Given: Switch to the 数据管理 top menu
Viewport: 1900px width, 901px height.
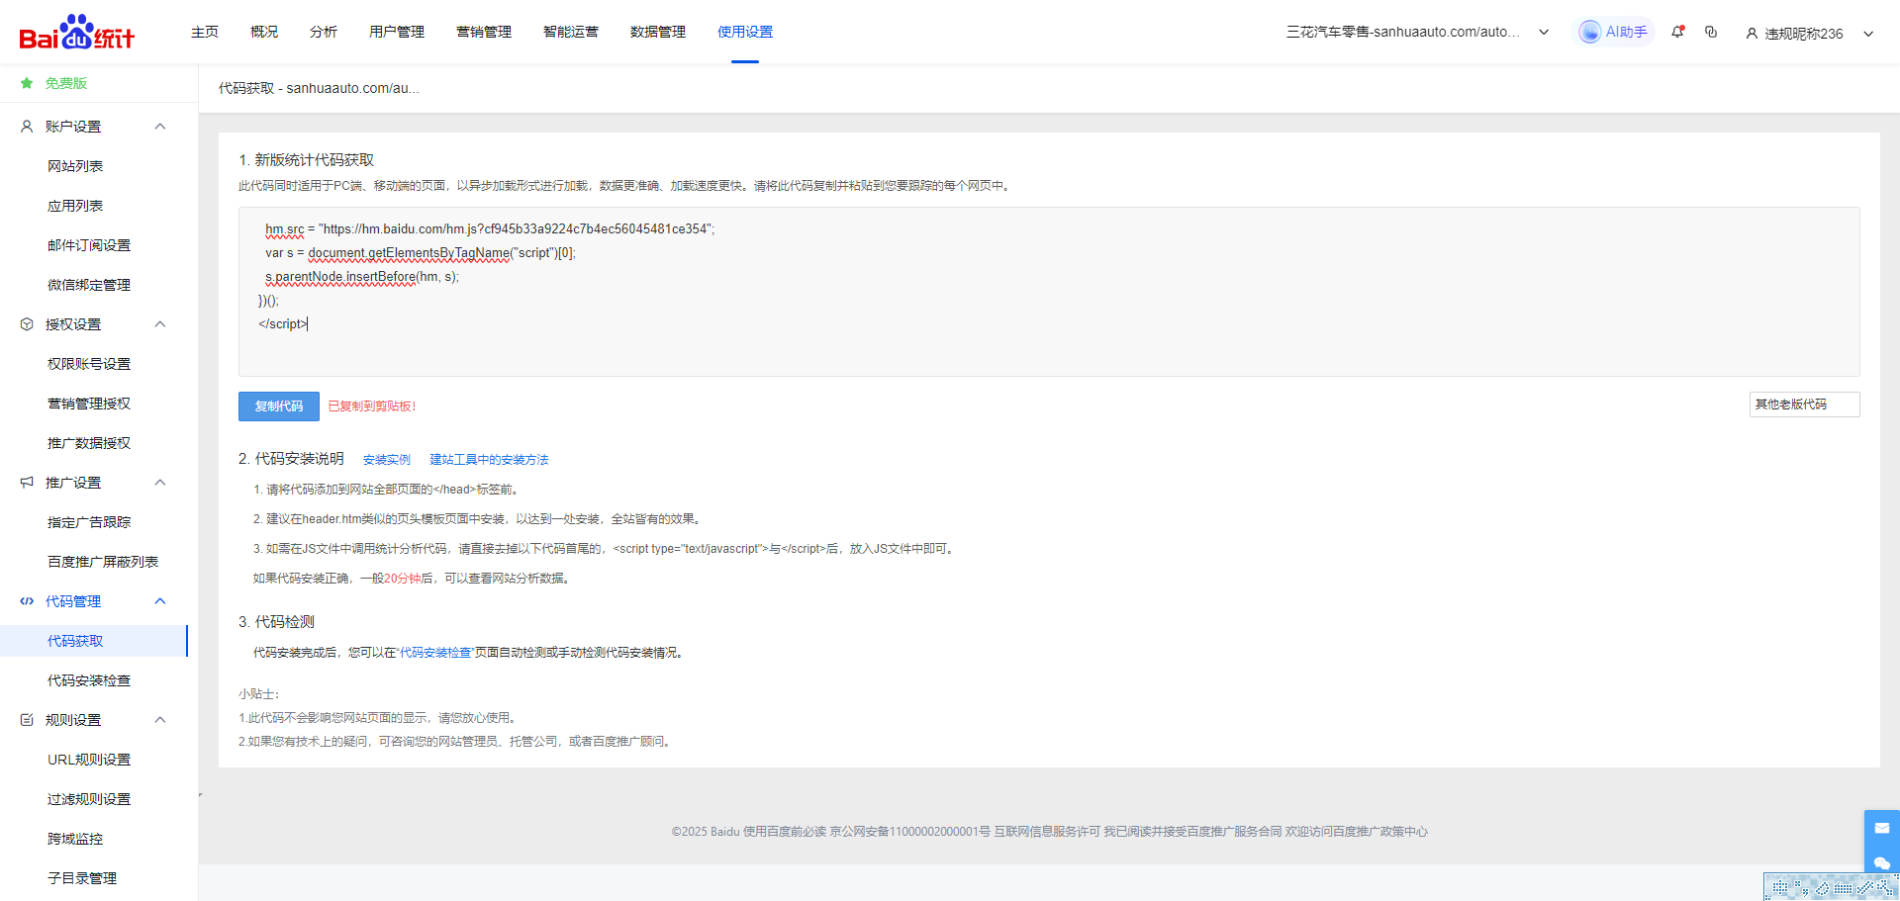Looking at the screenshot, I should coord(657,32).
